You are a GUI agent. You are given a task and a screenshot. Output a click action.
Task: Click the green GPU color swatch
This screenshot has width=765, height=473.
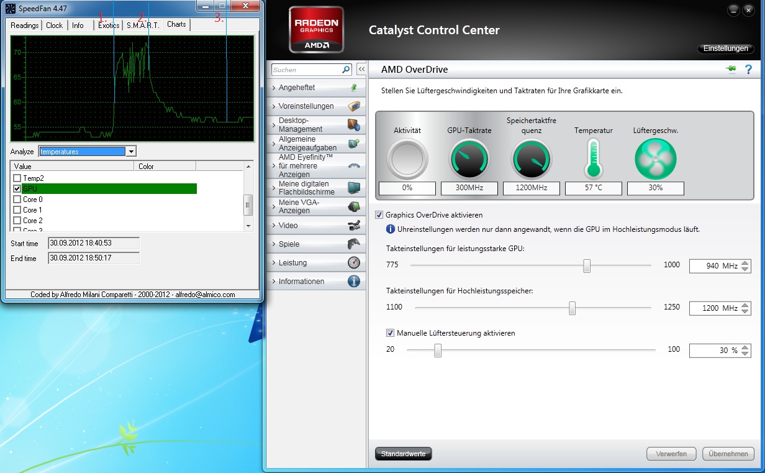(x=109, y=189)
